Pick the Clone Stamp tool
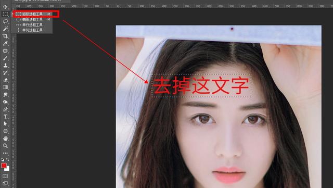 click(x=5, y=65)
